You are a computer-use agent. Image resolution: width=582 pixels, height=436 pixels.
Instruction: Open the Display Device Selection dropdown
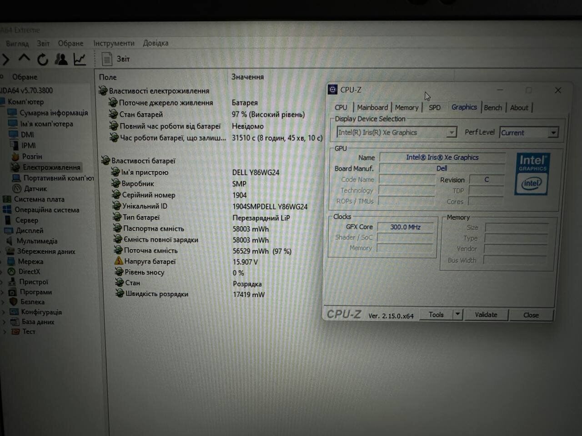[x=451, y=132]
